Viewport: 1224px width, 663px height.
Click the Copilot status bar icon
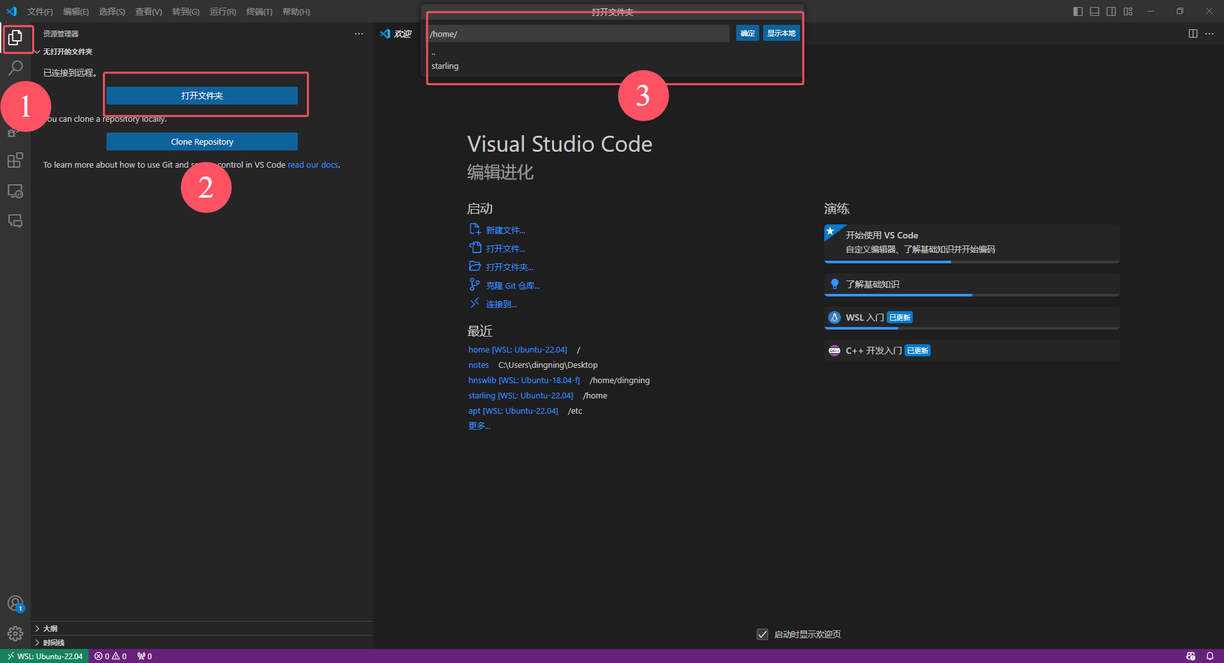coord(1191,656)
